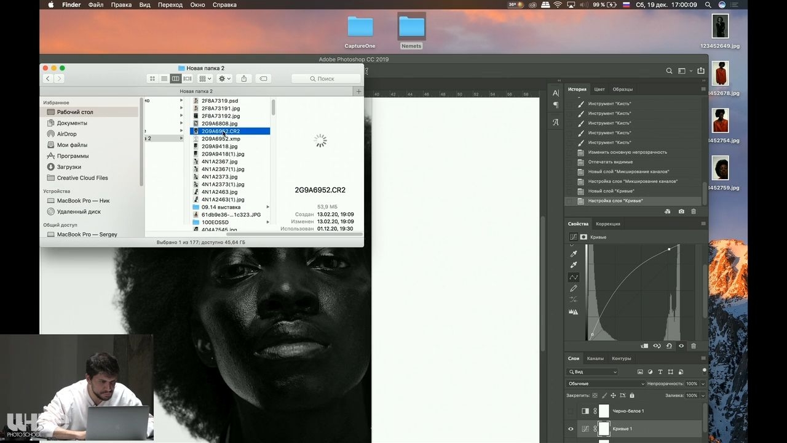Open the Непрозрачность opacity dropdown arrow
Screen dimensions: 787x443
703,384
